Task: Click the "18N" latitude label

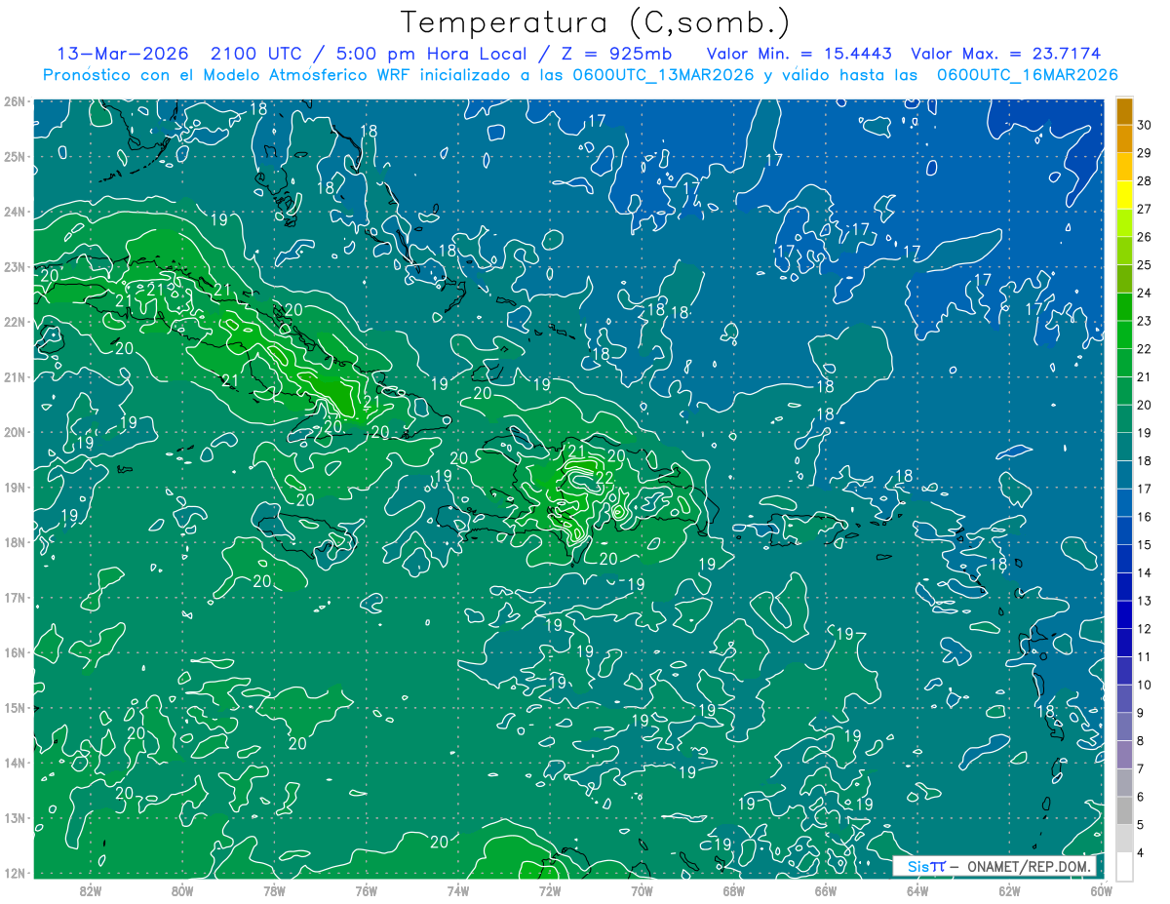Action: (x=14, y=542)
